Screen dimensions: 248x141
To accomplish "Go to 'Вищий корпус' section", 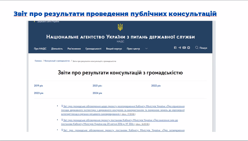I will [x=114, y=49].
